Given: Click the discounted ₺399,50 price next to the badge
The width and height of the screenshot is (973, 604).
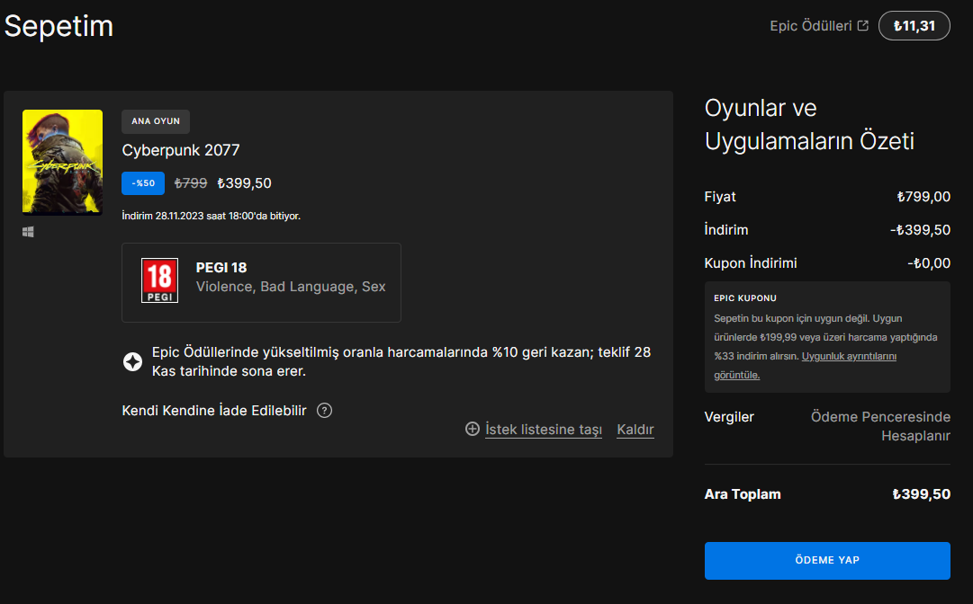Looking at the screenshot, I should click(245, 183).
